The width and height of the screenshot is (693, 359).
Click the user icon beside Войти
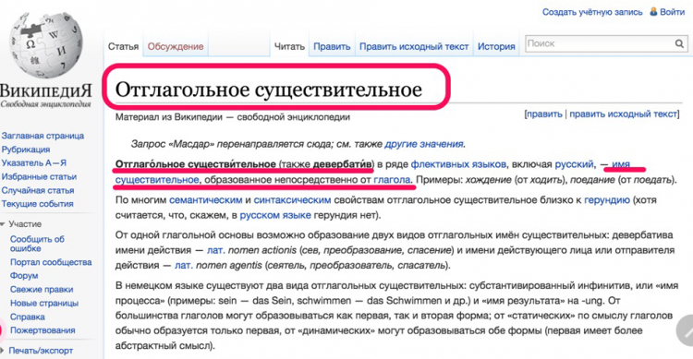click(653, 12)
